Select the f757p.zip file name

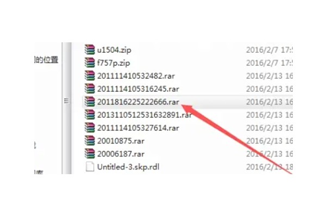click(114, 63)
